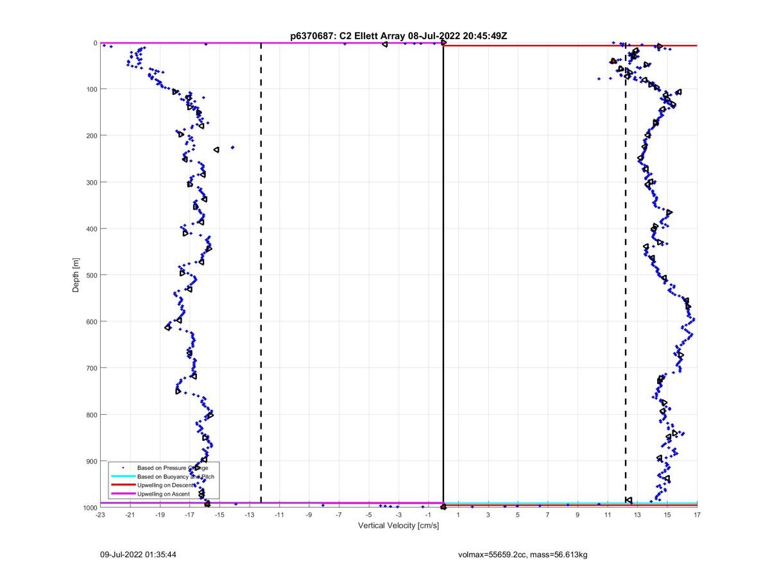Click the solid black zero-velocity vertical line
The height and width of the screenshot is (570, 770).
443,275
